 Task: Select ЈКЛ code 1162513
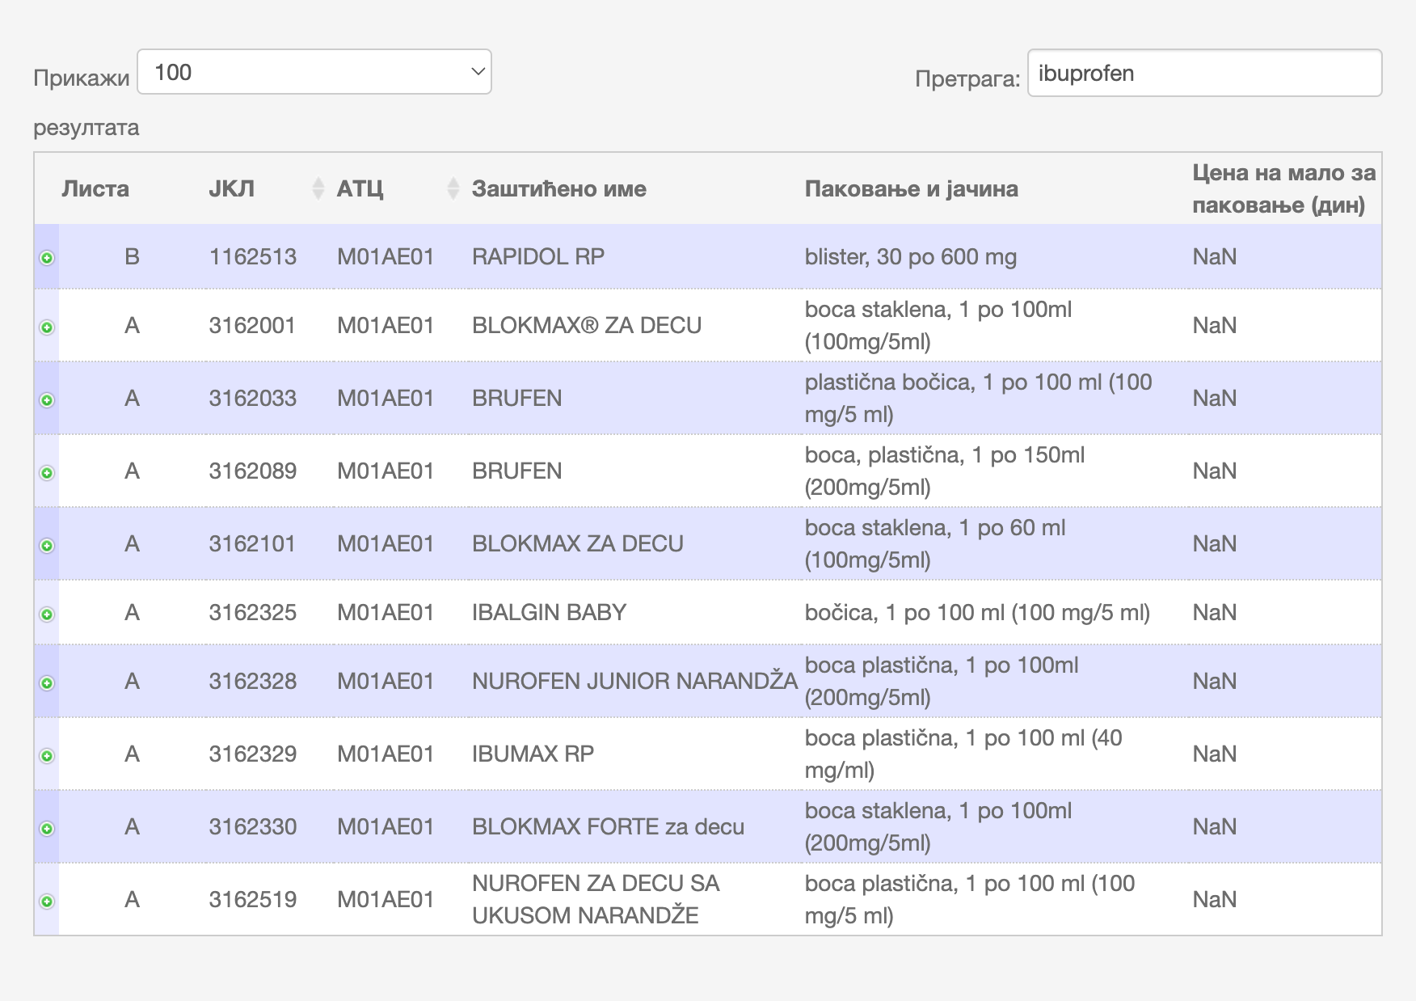pyautogui.click(x=253, y=256)
